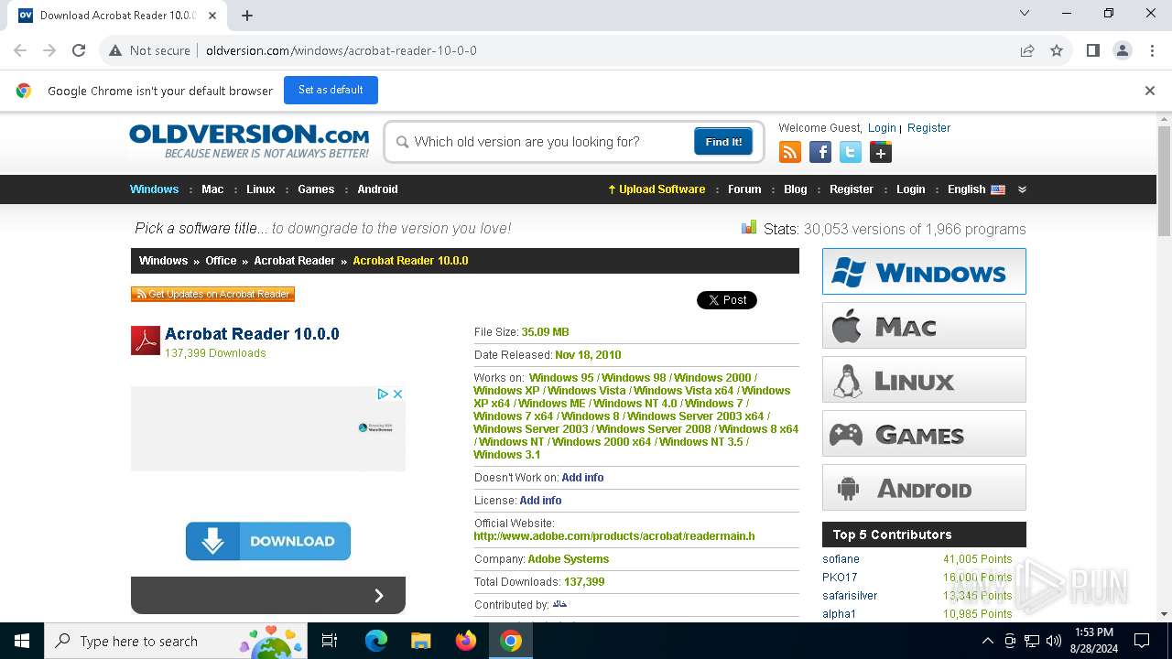This screenshot has height=659, width=1172.
Task: Open the Twitter bird icon in header
Action: click(x=851, y=152)
